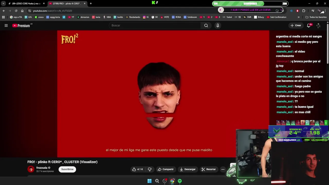This screenshot has width=329, height=185.
Task: Open the FAIR bookmark
Action: pos(247,17)
